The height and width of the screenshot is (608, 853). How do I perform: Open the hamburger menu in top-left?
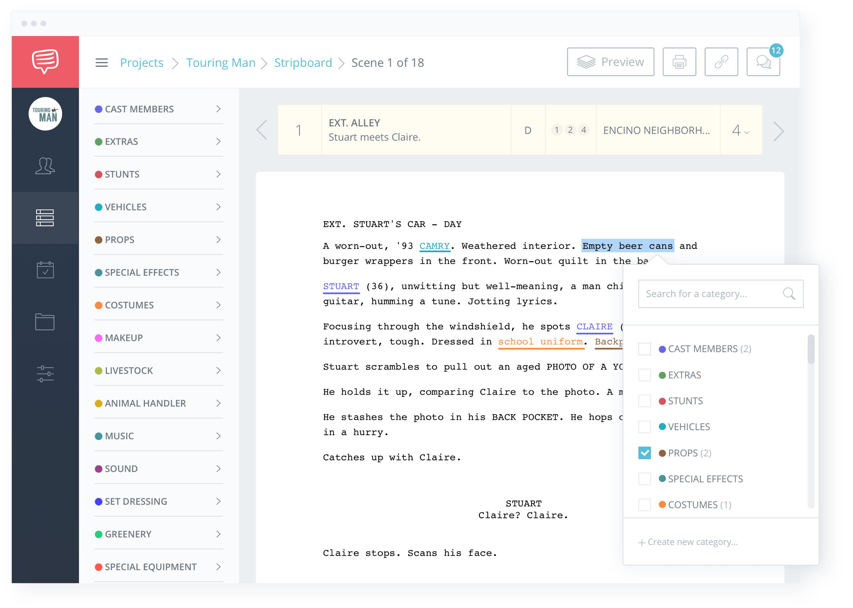coord(101,62)
